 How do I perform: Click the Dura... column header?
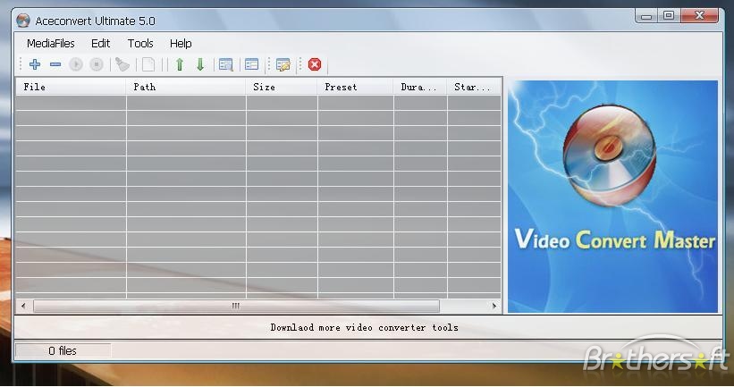(420, 87)
